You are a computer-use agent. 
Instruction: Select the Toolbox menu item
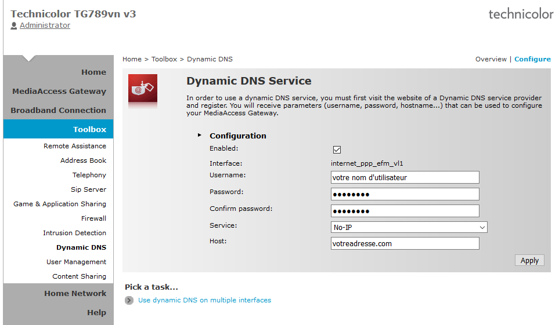pos(58,129)
